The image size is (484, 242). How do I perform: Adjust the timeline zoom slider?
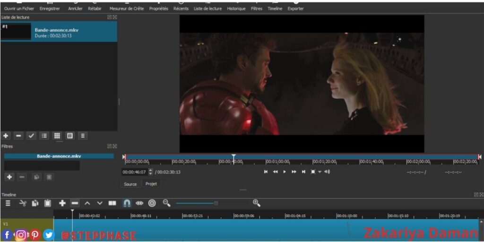click(216, 203)
